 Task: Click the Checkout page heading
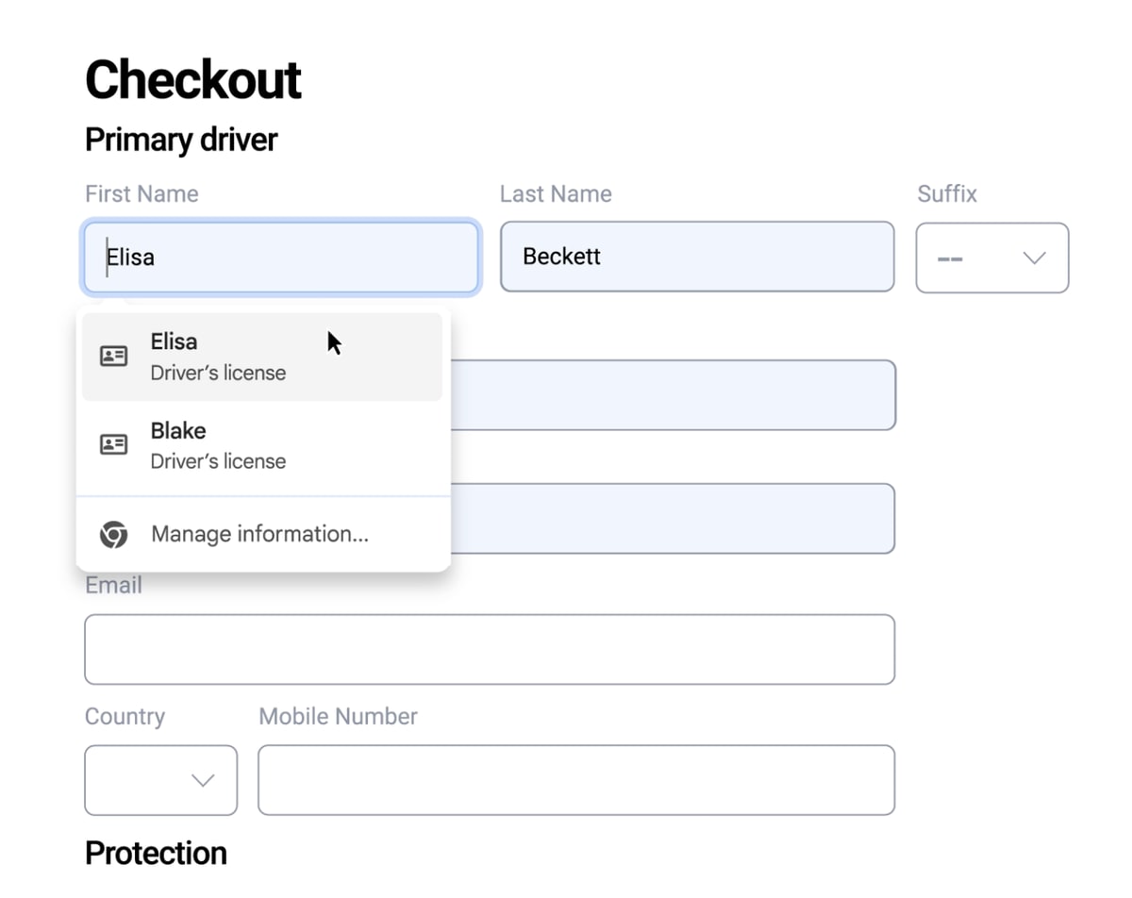(193, 79)
